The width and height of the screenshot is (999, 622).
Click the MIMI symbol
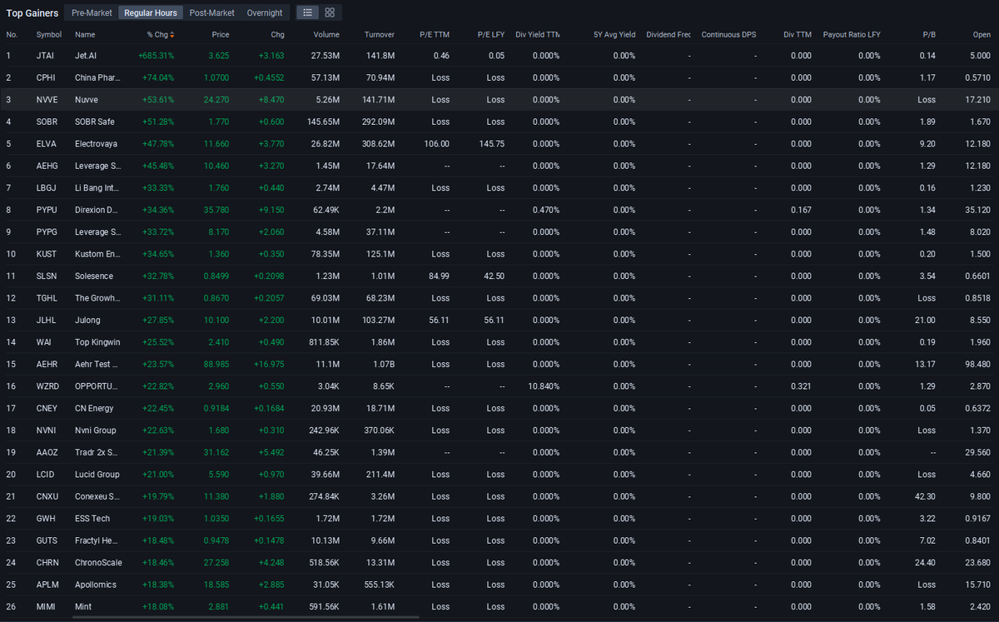tap(45, 607)
